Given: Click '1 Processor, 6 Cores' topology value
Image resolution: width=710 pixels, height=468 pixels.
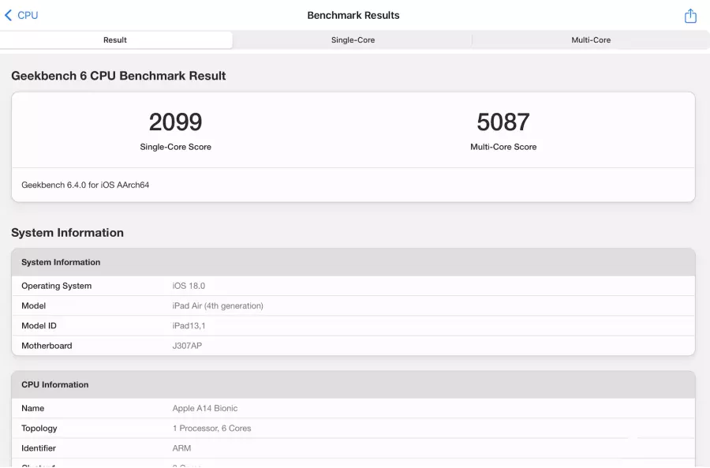Looking at the screenshot, I should 211,428.
